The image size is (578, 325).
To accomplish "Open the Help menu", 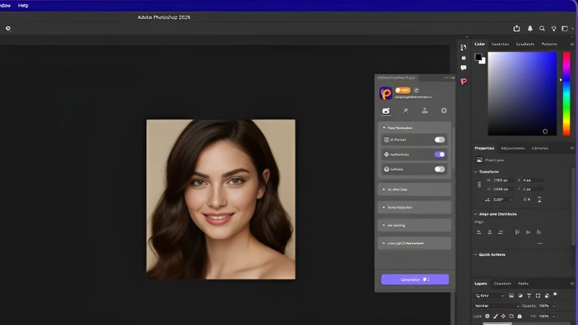I will [23, 6].
